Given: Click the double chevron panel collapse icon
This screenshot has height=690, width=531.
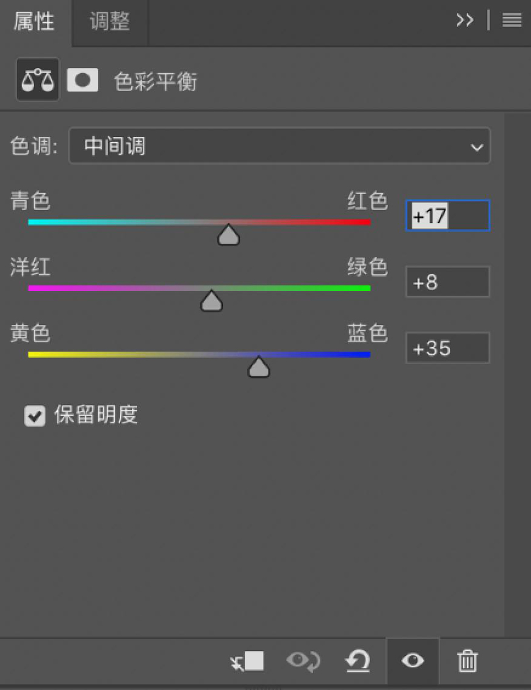Looking at the screenshot, I should (465, 20).
